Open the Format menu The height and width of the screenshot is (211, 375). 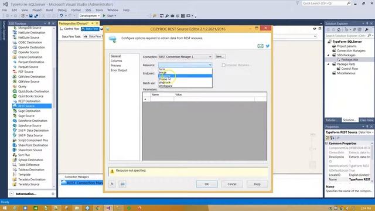pyautogui.click(x=76, y=10)
